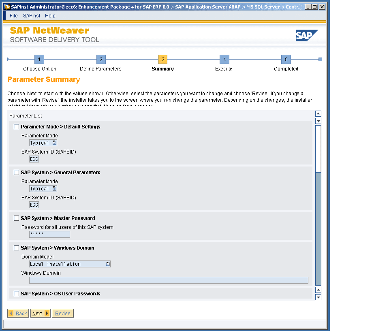Check SAP System > Windows Domain checkbox
Image resolution: width=389 pixels, height=331 pixels.
pyautogui.click(x=16, y=248)
